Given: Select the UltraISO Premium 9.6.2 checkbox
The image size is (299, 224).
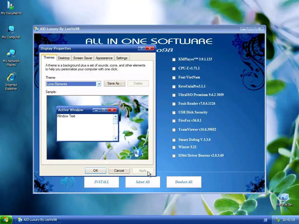Looking at the screenshot, I should tap(174, 95).
